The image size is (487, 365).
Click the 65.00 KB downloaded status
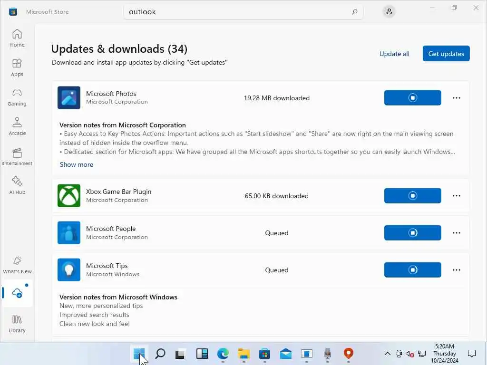(x=276, y=196)
